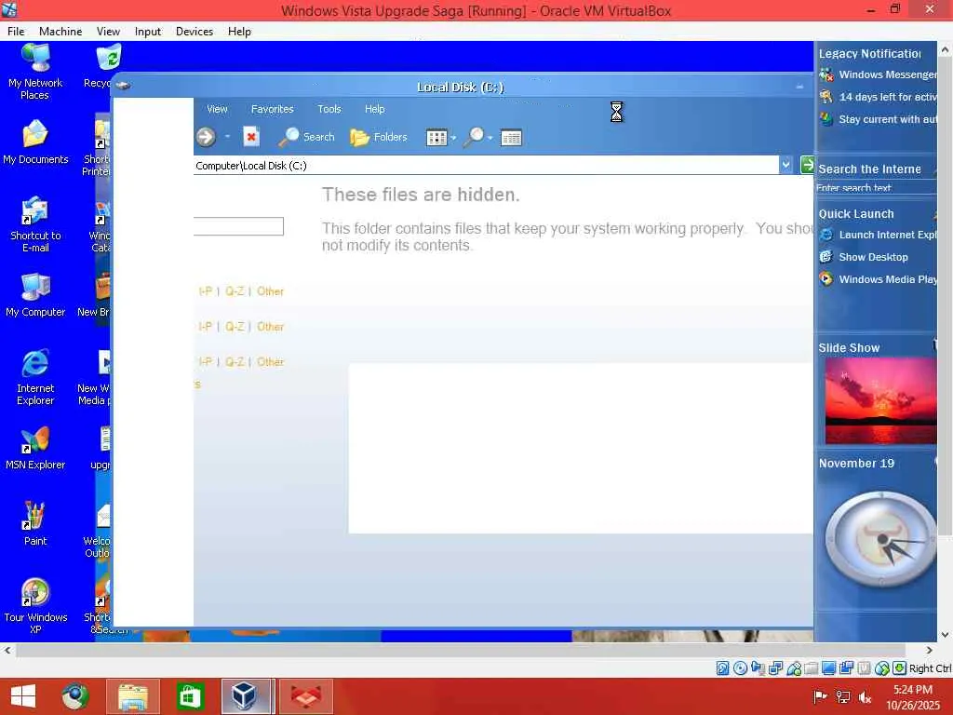953x715 pixels.
Task: Click the November 19 date header
Action: tap(856, 464)
